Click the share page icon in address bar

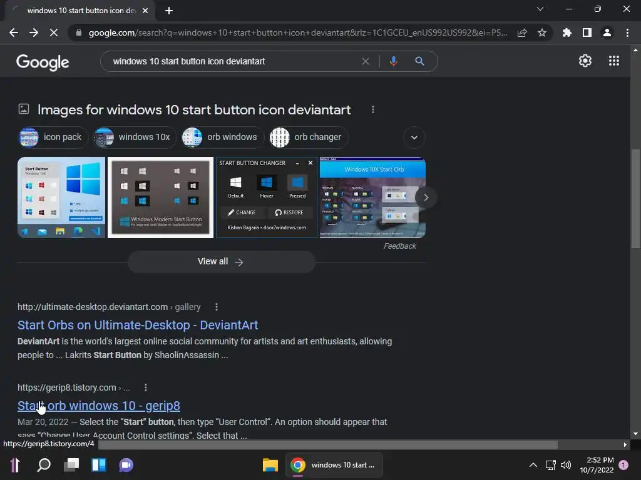click(x=522, y=33)
